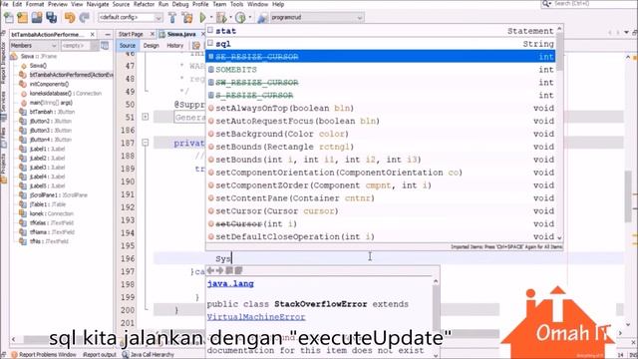The height and width of the screenshot is (359, 638).
Task: Open the Projects side panel tab
Action: pos(4,169)
